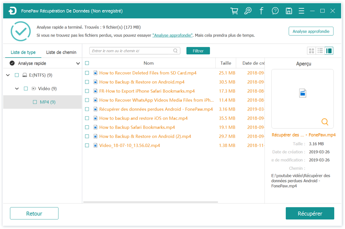Switch to content preview view mode
The width and height of the screenshot is (345, 229).
329,51
